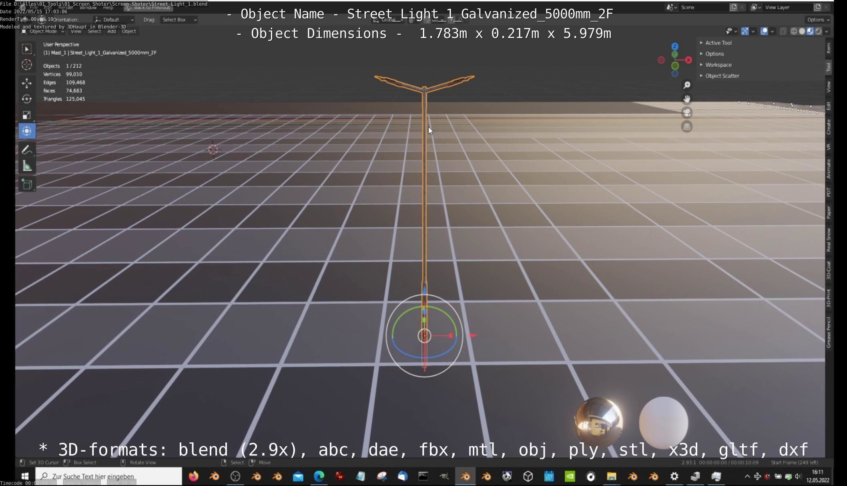Expand the Active Tool panel

click(718, 43)
